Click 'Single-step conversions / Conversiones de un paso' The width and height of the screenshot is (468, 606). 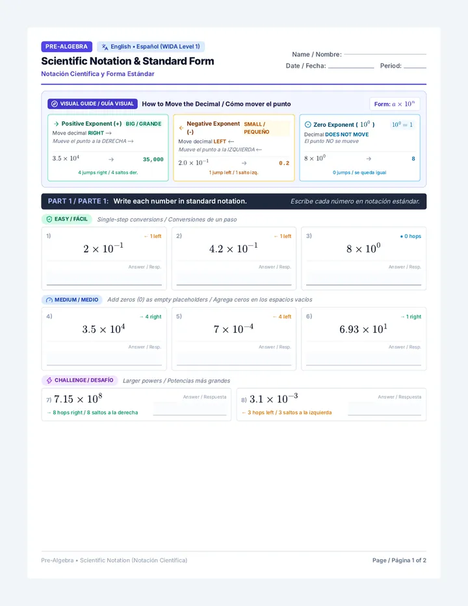click(167, 220)
